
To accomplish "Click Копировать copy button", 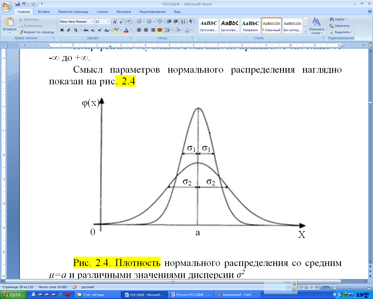I will coord(31,26).
